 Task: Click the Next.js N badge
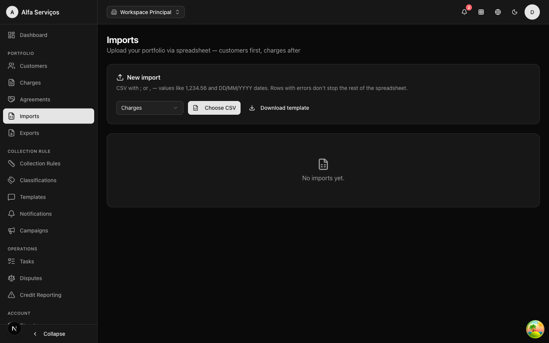(14, 329)
